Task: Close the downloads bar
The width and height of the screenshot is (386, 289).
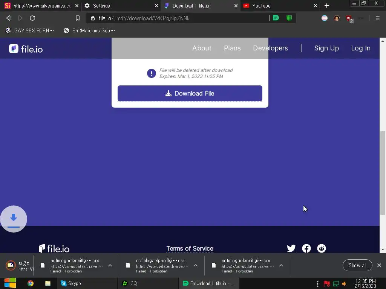Action: click(x=379, y=265)
